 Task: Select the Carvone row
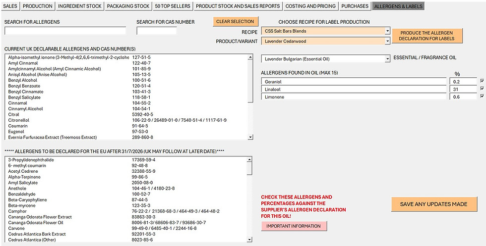point(126,228)
